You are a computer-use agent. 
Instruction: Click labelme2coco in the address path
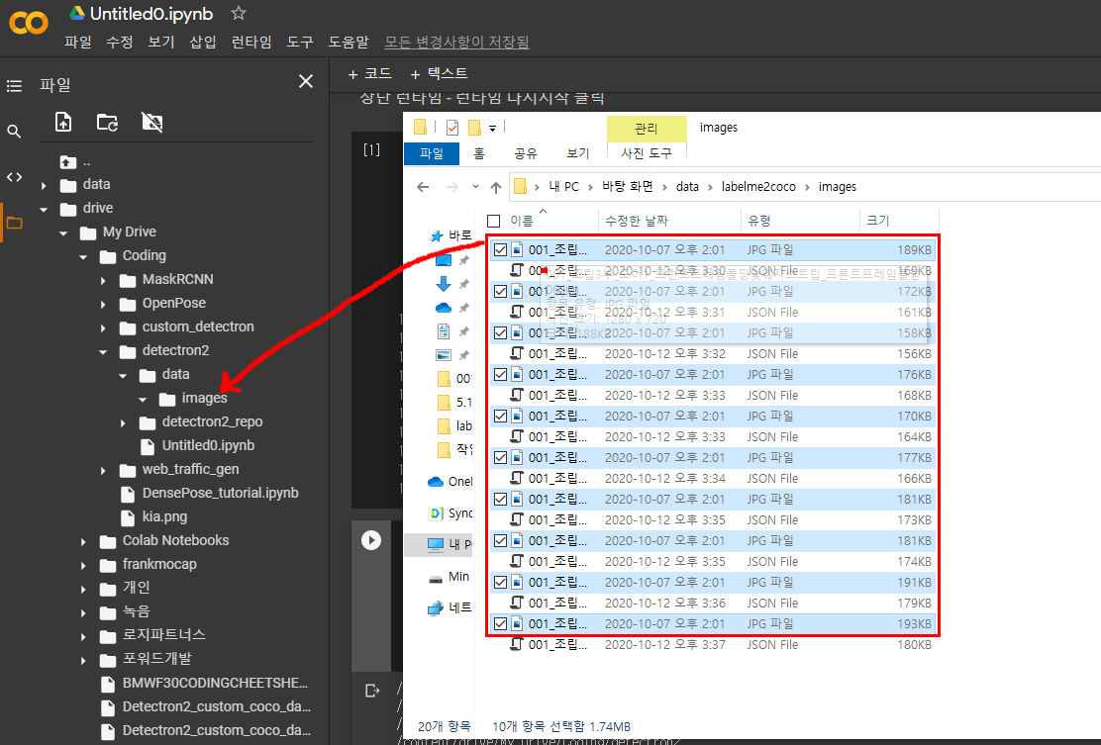[758, 187]
